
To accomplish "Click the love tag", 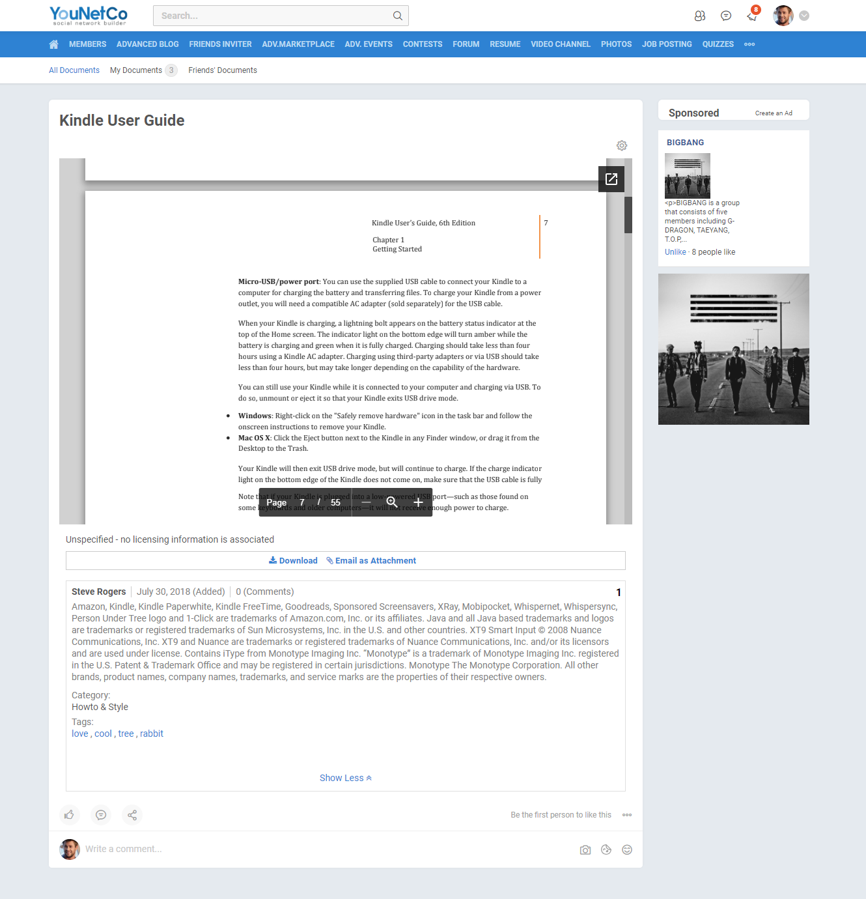I will pyautogui.click(x=80, y=734).
